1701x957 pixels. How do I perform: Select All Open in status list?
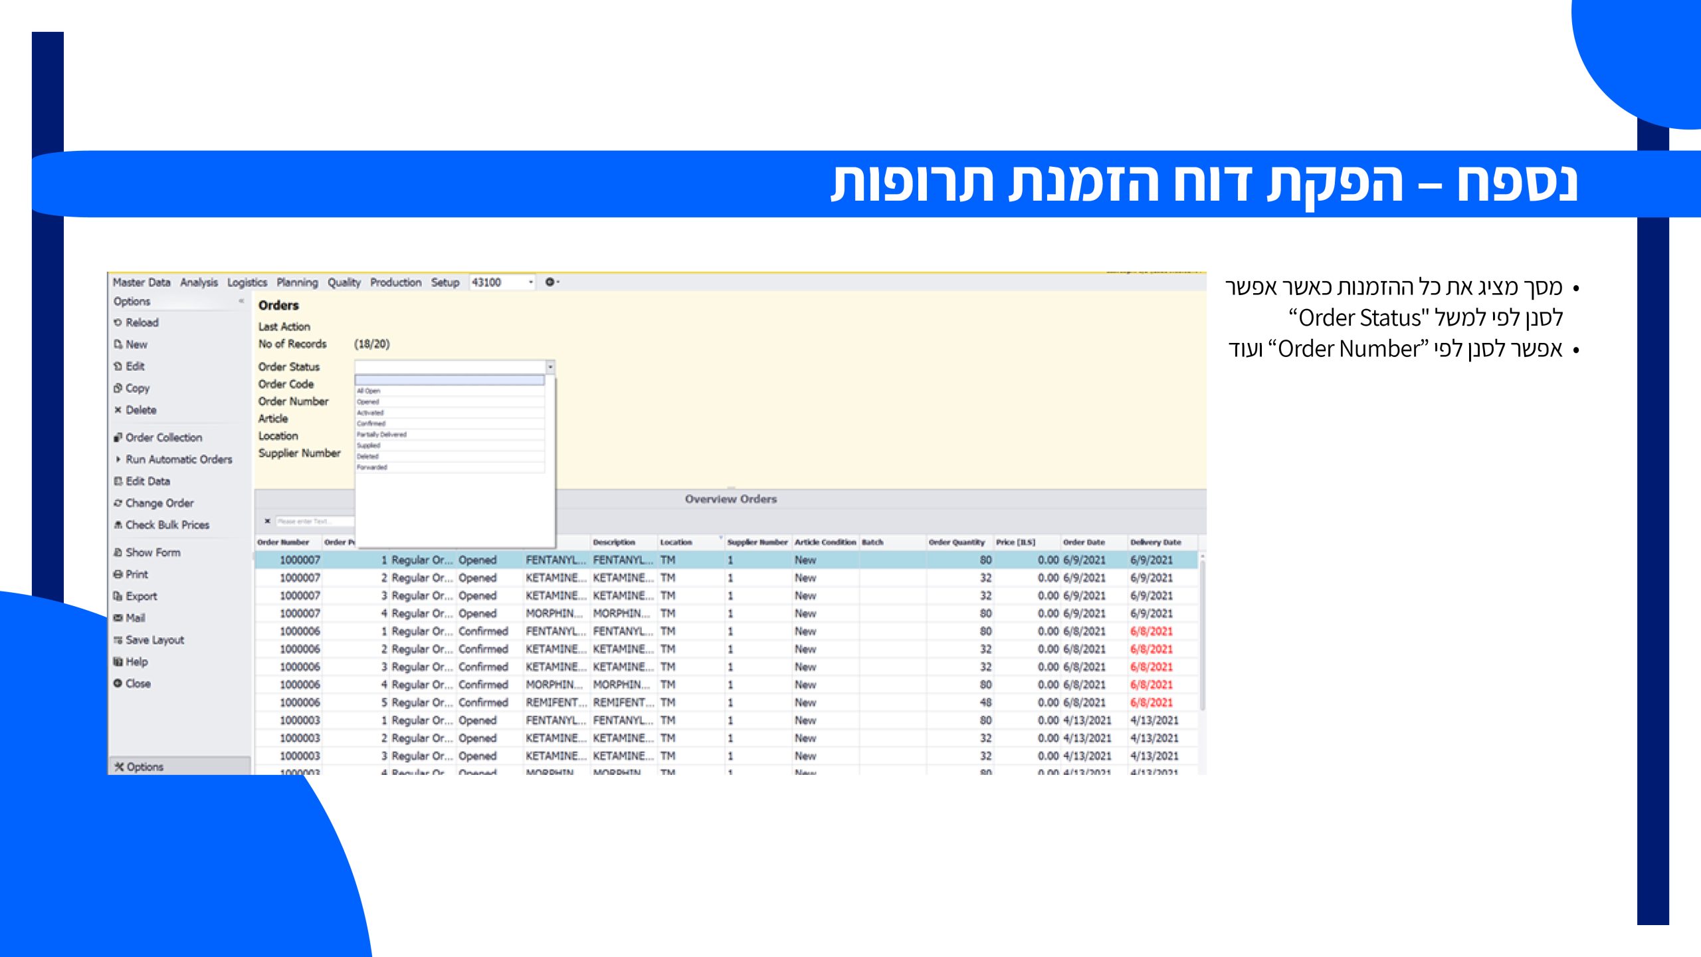click(x=450, y=391)
